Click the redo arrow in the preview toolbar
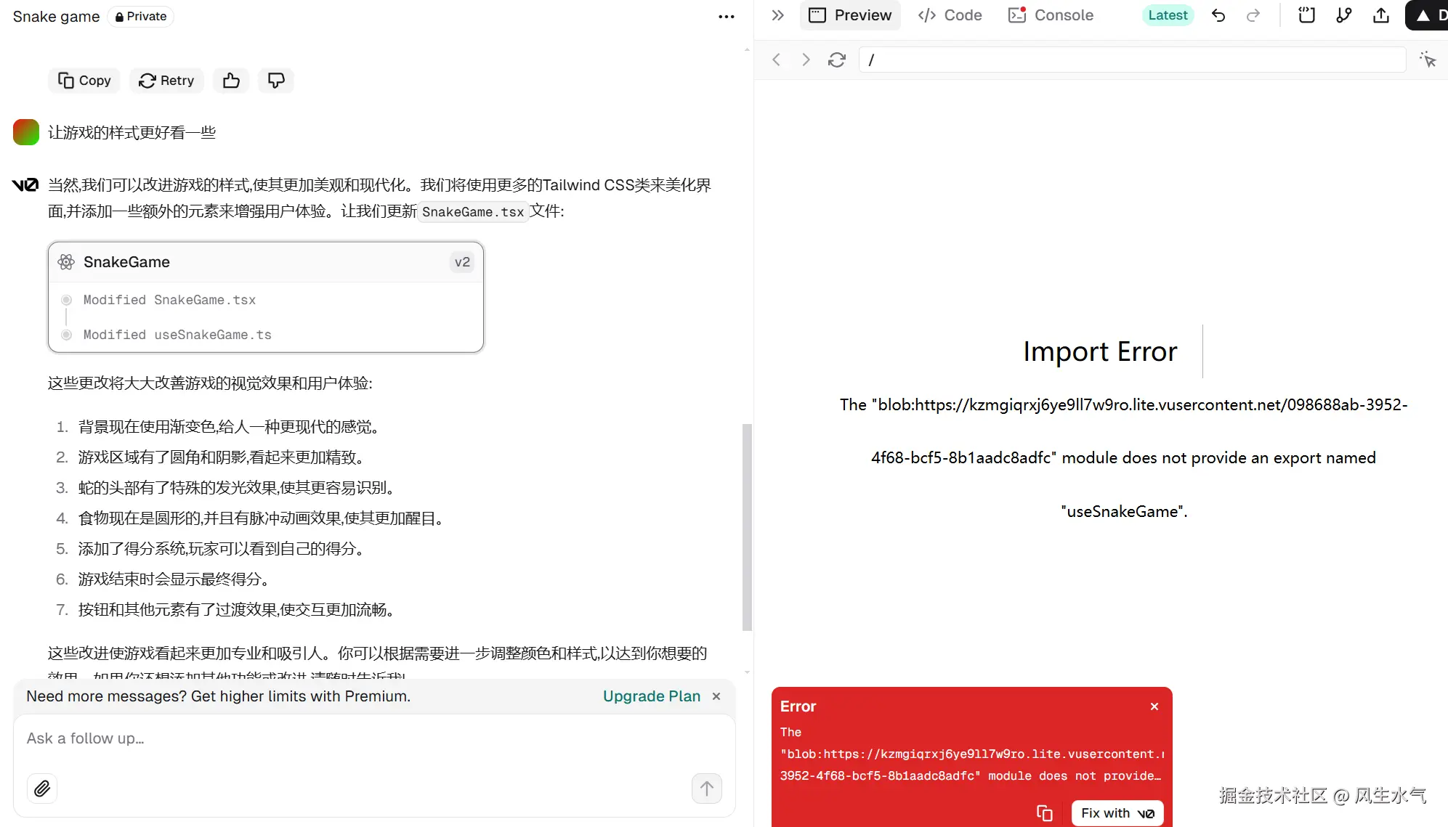Image resolution: width=1448 pixels, height=827 pixels. click(x=1253, y=15)
